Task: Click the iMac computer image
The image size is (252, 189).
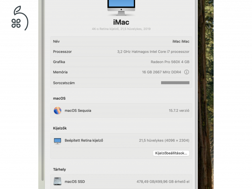Action: (121, 8)
